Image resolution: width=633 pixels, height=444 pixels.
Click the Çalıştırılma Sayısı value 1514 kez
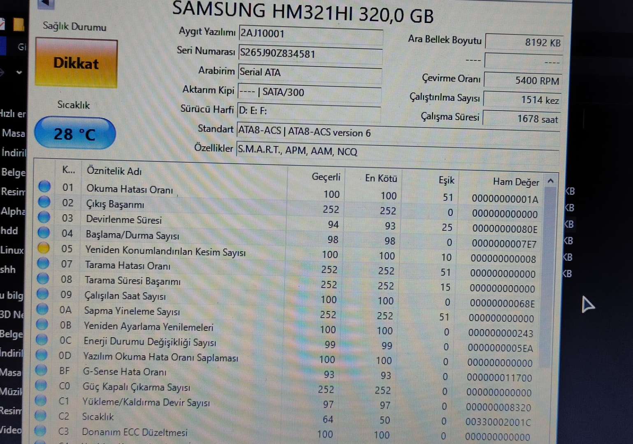click(x=522, y=100)
